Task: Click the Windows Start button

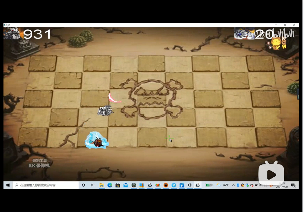Action: tap(8, 185)
